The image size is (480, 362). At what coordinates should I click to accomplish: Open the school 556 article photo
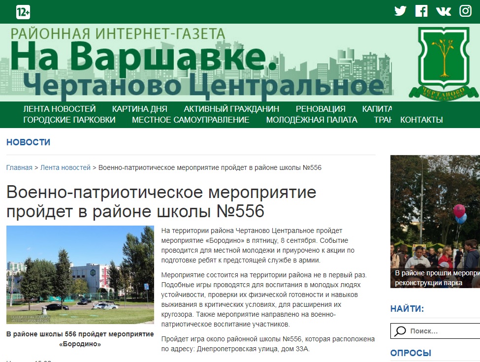[80, 274]
